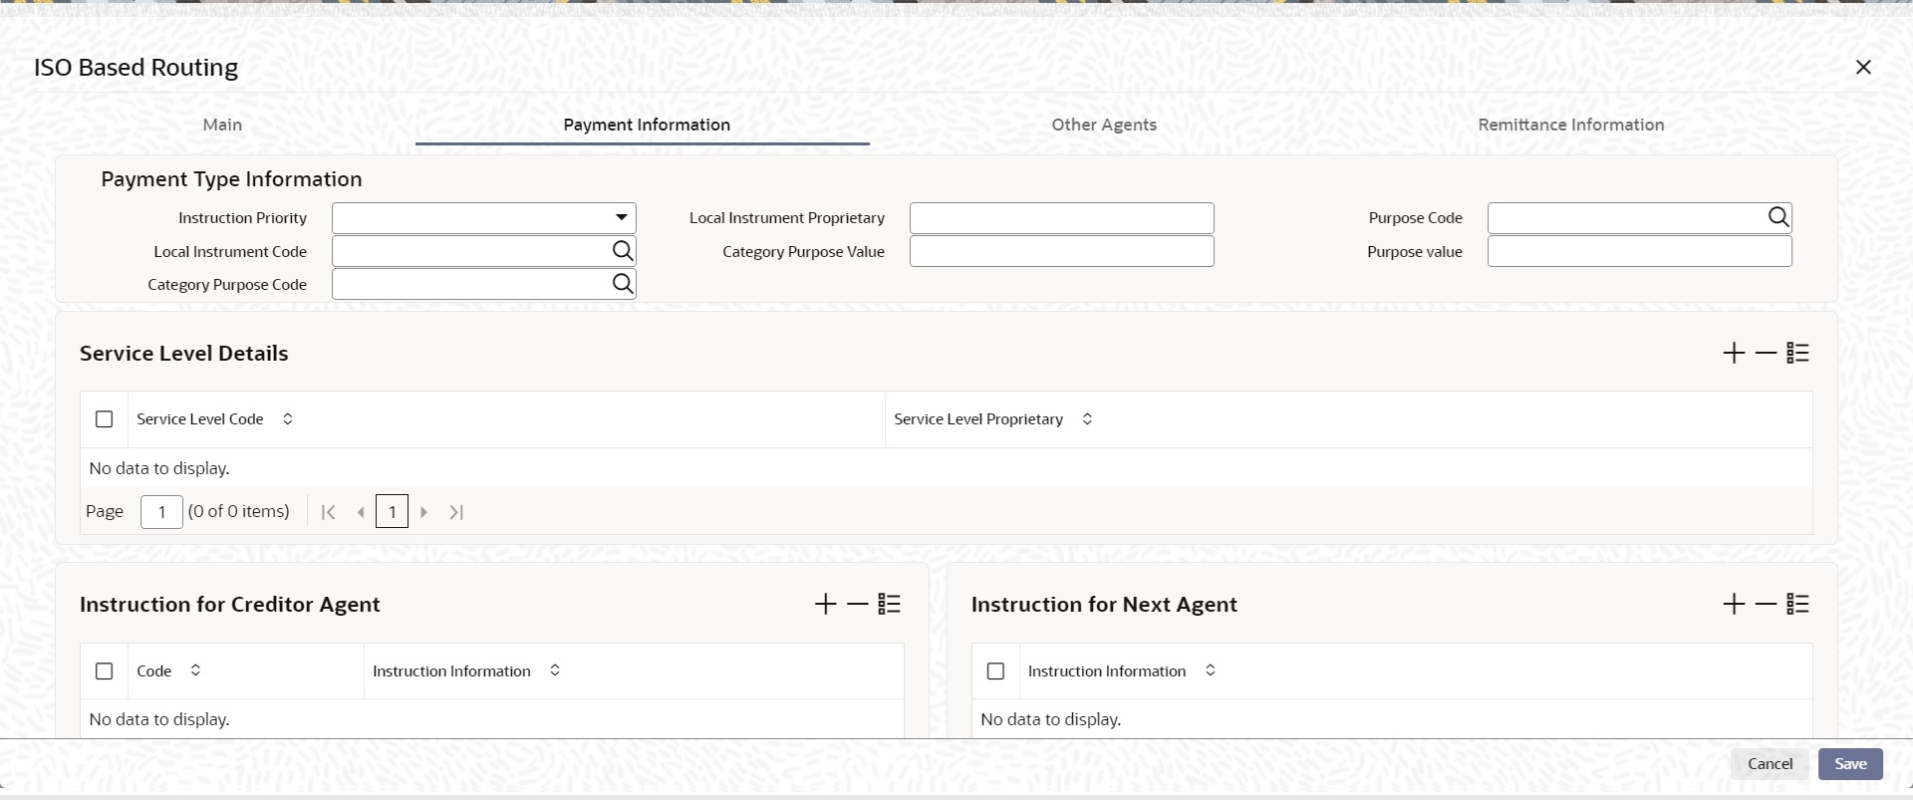Image resolution: width=1913 pixels, height=800 pixels.
Task: Open the Remittance Information tab
Action: [x=1570, y=125]
